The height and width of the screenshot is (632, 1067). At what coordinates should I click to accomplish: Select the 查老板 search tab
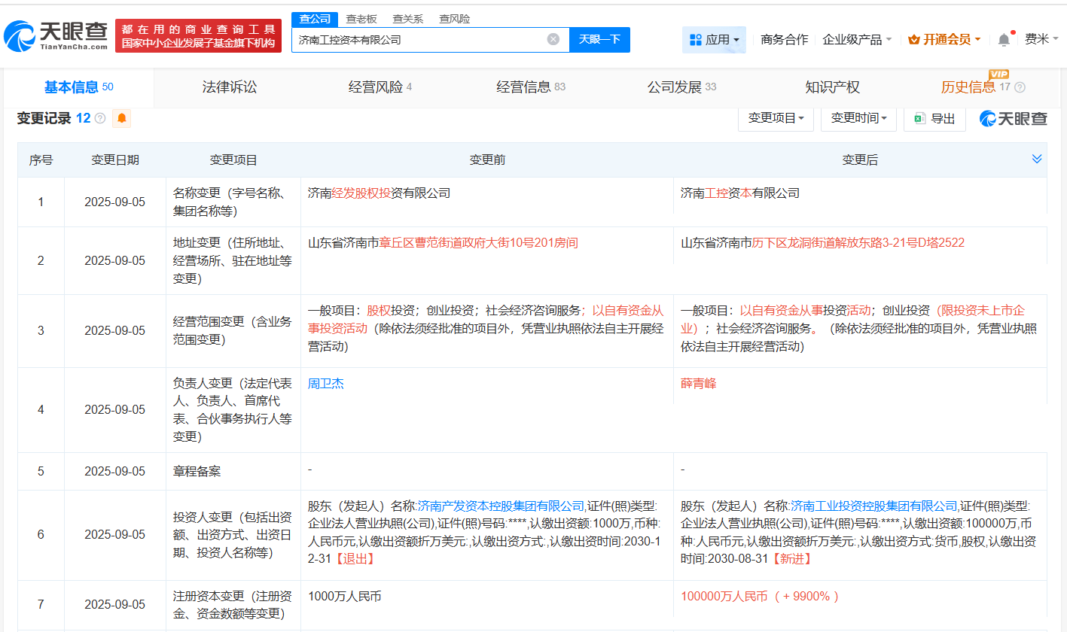point(360,18)
